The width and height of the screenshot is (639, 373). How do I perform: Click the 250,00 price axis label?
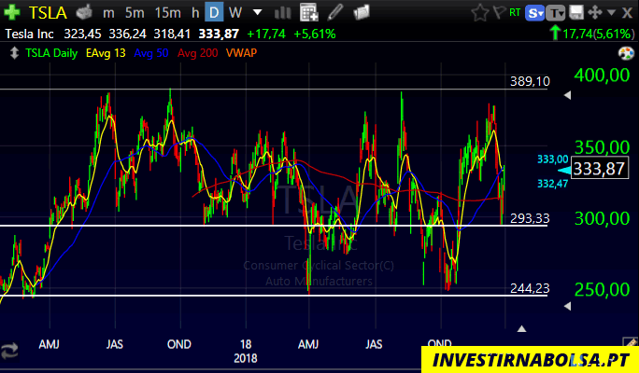[602, 290]
